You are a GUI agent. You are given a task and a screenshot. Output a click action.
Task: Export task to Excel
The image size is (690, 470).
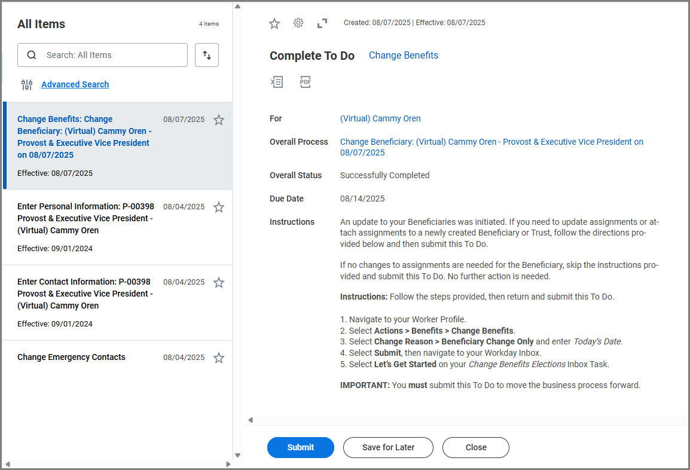[277, 82]
